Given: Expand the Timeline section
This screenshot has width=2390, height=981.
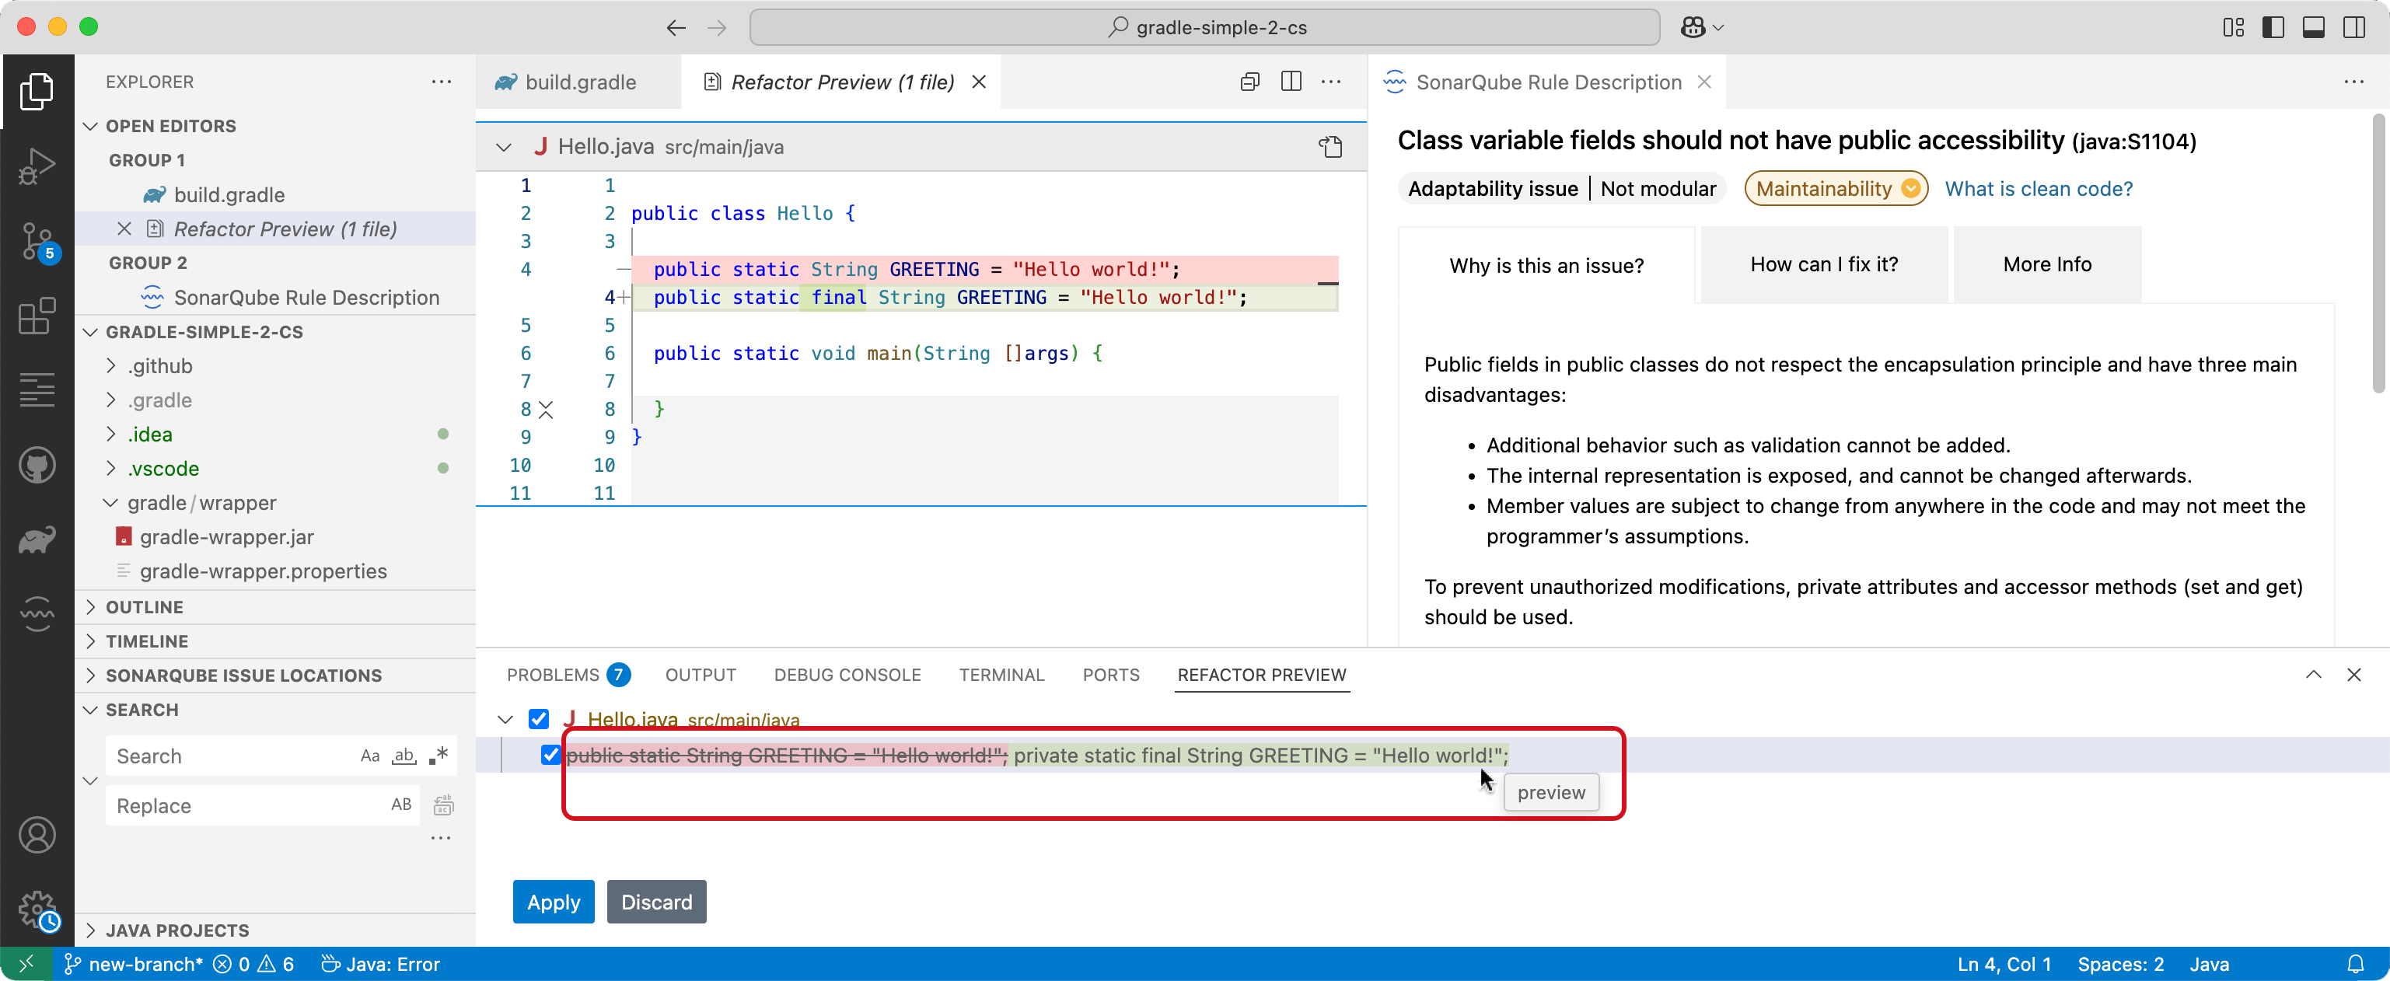Looking at the screenshot, I should [90, 641].
